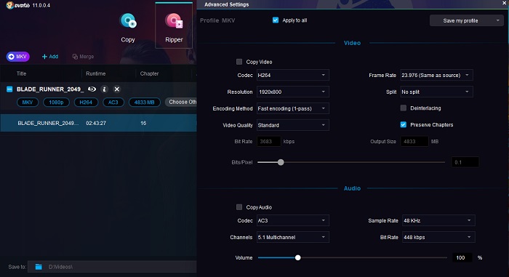
Task: Open the Save my profile dropdown
Action: 467,20
